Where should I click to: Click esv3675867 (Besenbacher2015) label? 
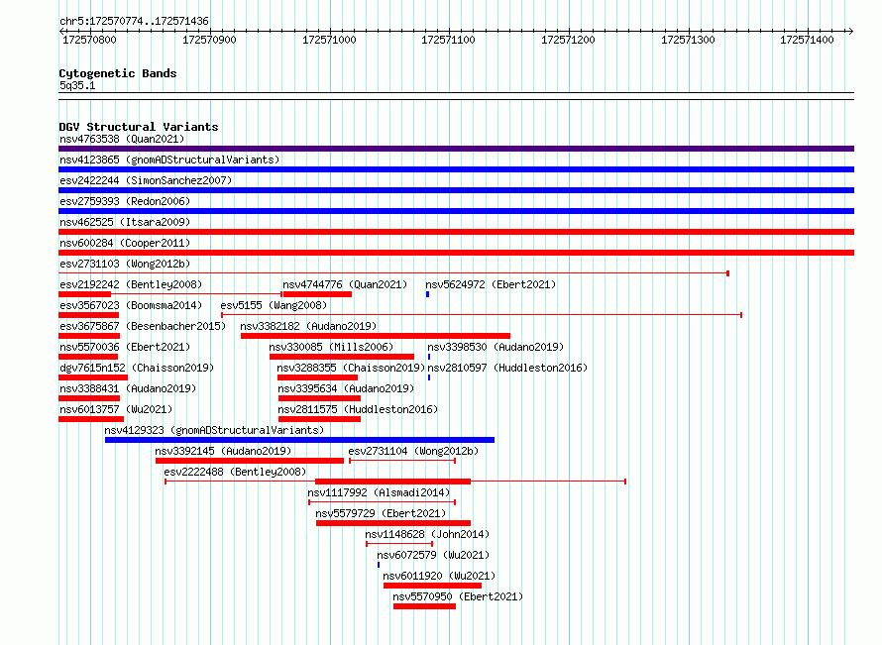pyautogui.click(x=143, y=326)
